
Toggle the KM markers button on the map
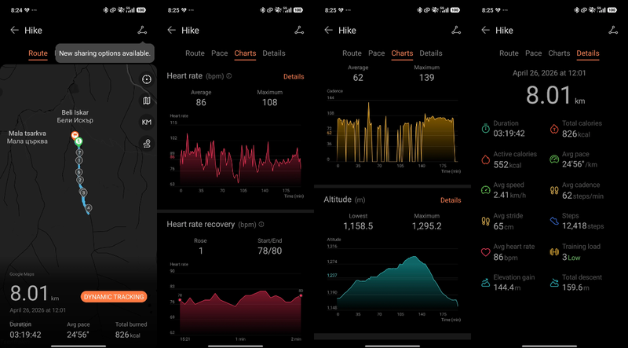[x=147, y=122]
